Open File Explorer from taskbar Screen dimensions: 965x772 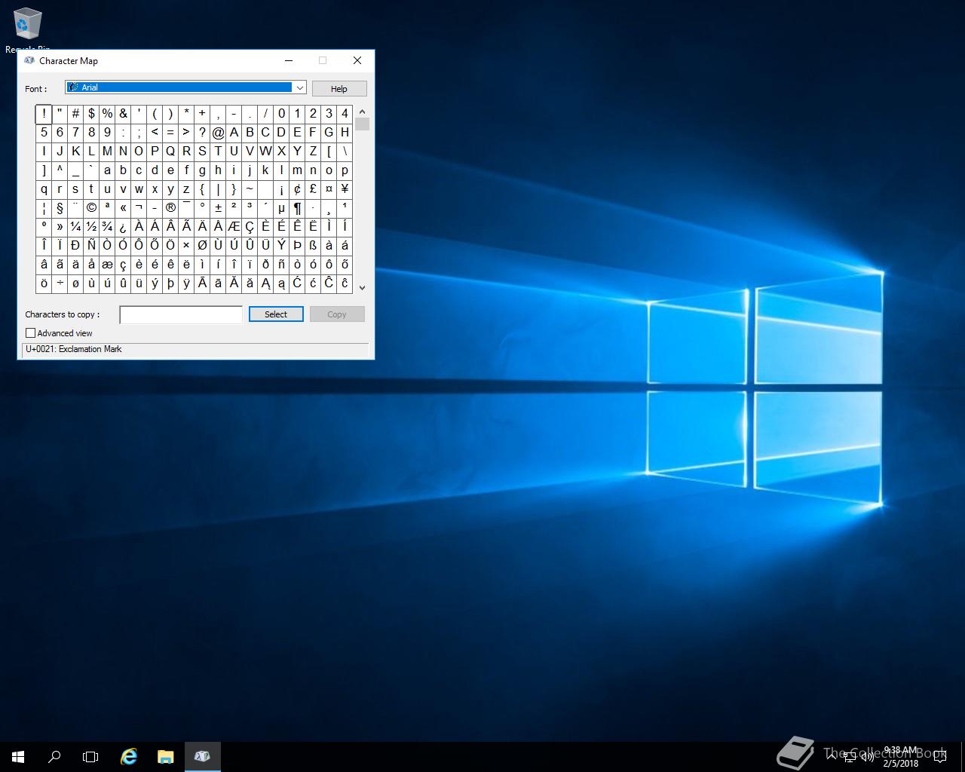point(165,757)
